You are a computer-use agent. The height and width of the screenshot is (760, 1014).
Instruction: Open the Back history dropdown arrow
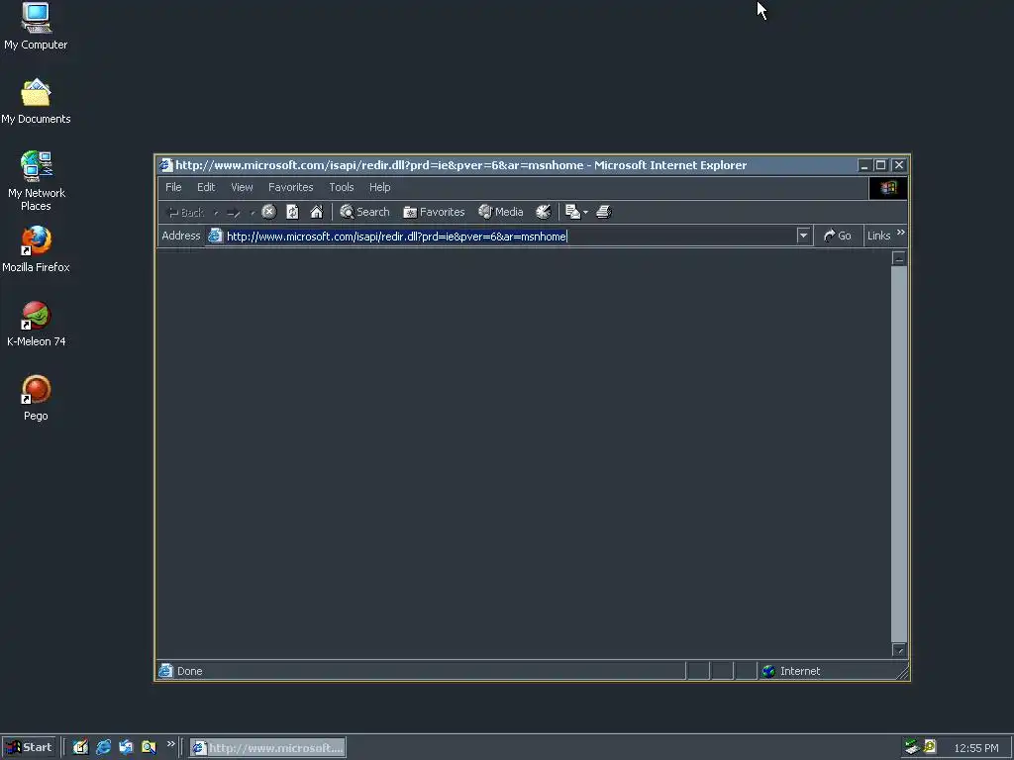pos(216,212)
